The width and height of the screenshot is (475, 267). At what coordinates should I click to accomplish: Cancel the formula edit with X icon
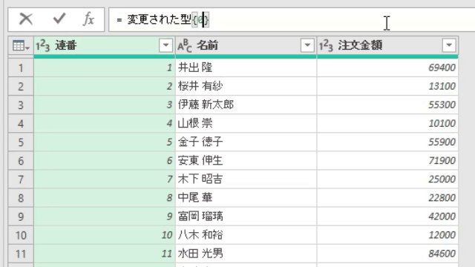[x=26, y=19]
